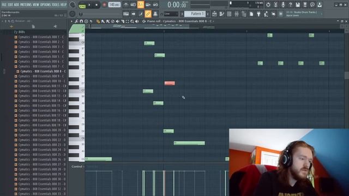
Task: Open the plugin picker plug icon
Action: [x=258, y=14]
